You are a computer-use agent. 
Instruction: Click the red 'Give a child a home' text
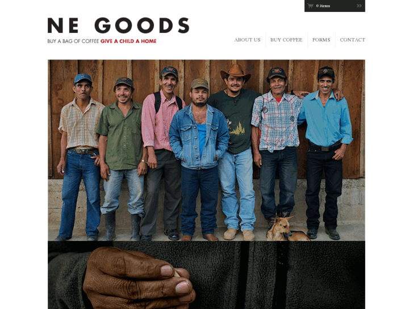(128, 41)
